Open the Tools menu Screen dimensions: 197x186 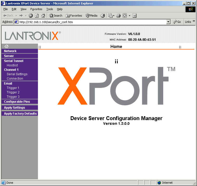click(x=49, y=9)
